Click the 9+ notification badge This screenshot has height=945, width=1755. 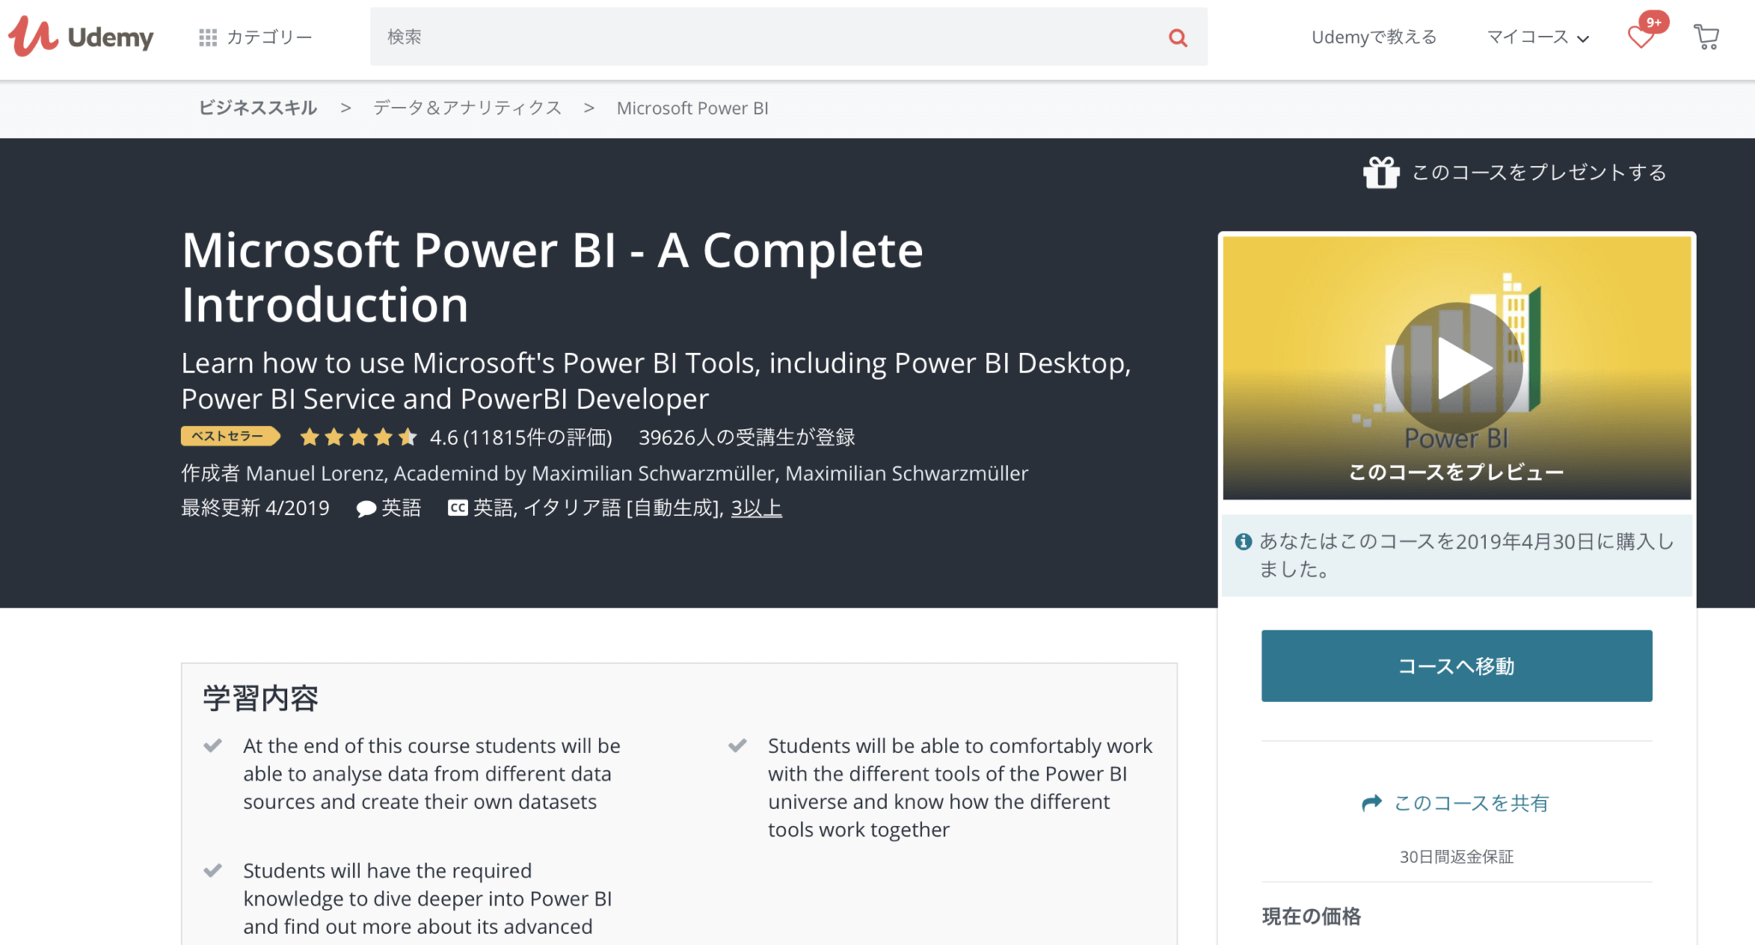1654,22
